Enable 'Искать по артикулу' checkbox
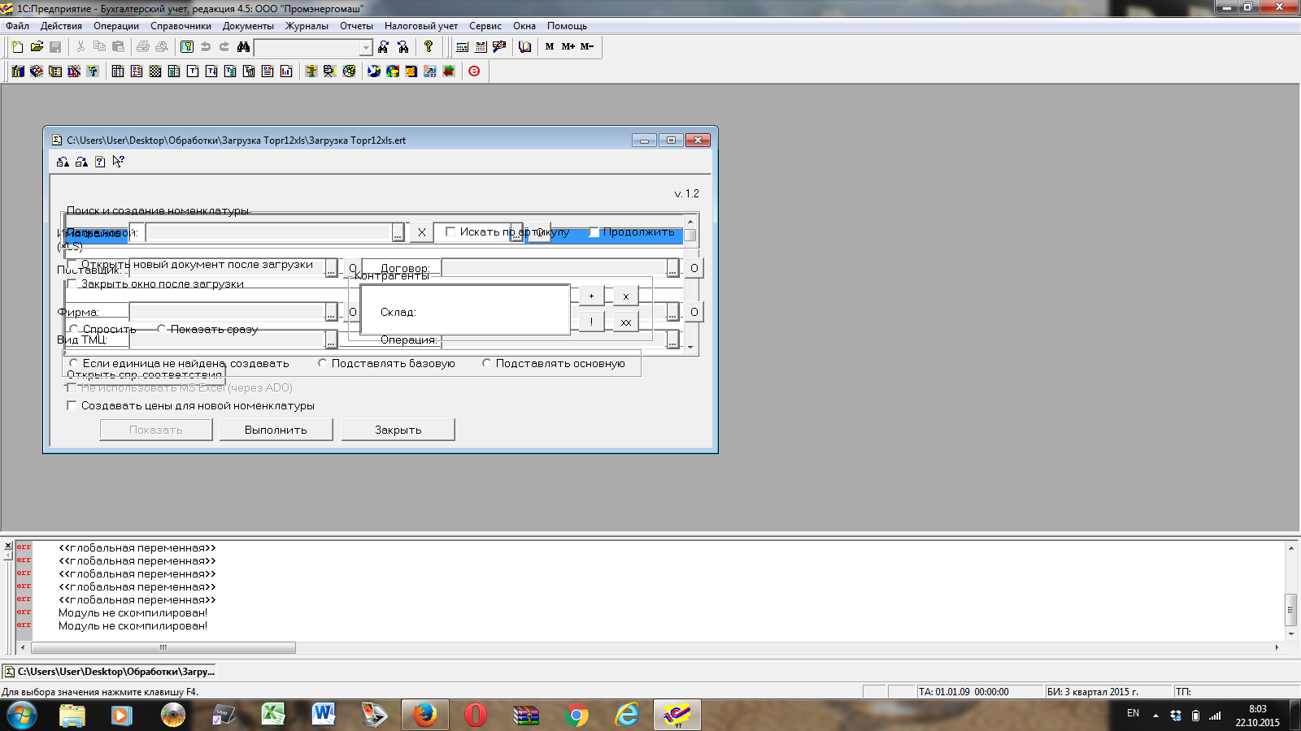 point(450,232)
